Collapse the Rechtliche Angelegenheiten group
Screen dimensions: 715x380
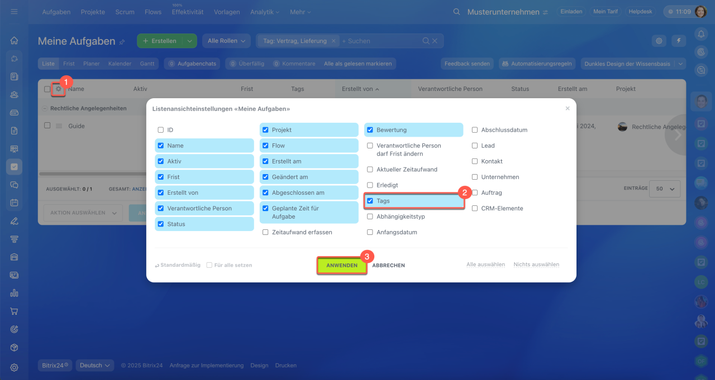click(x=45, y=108)
